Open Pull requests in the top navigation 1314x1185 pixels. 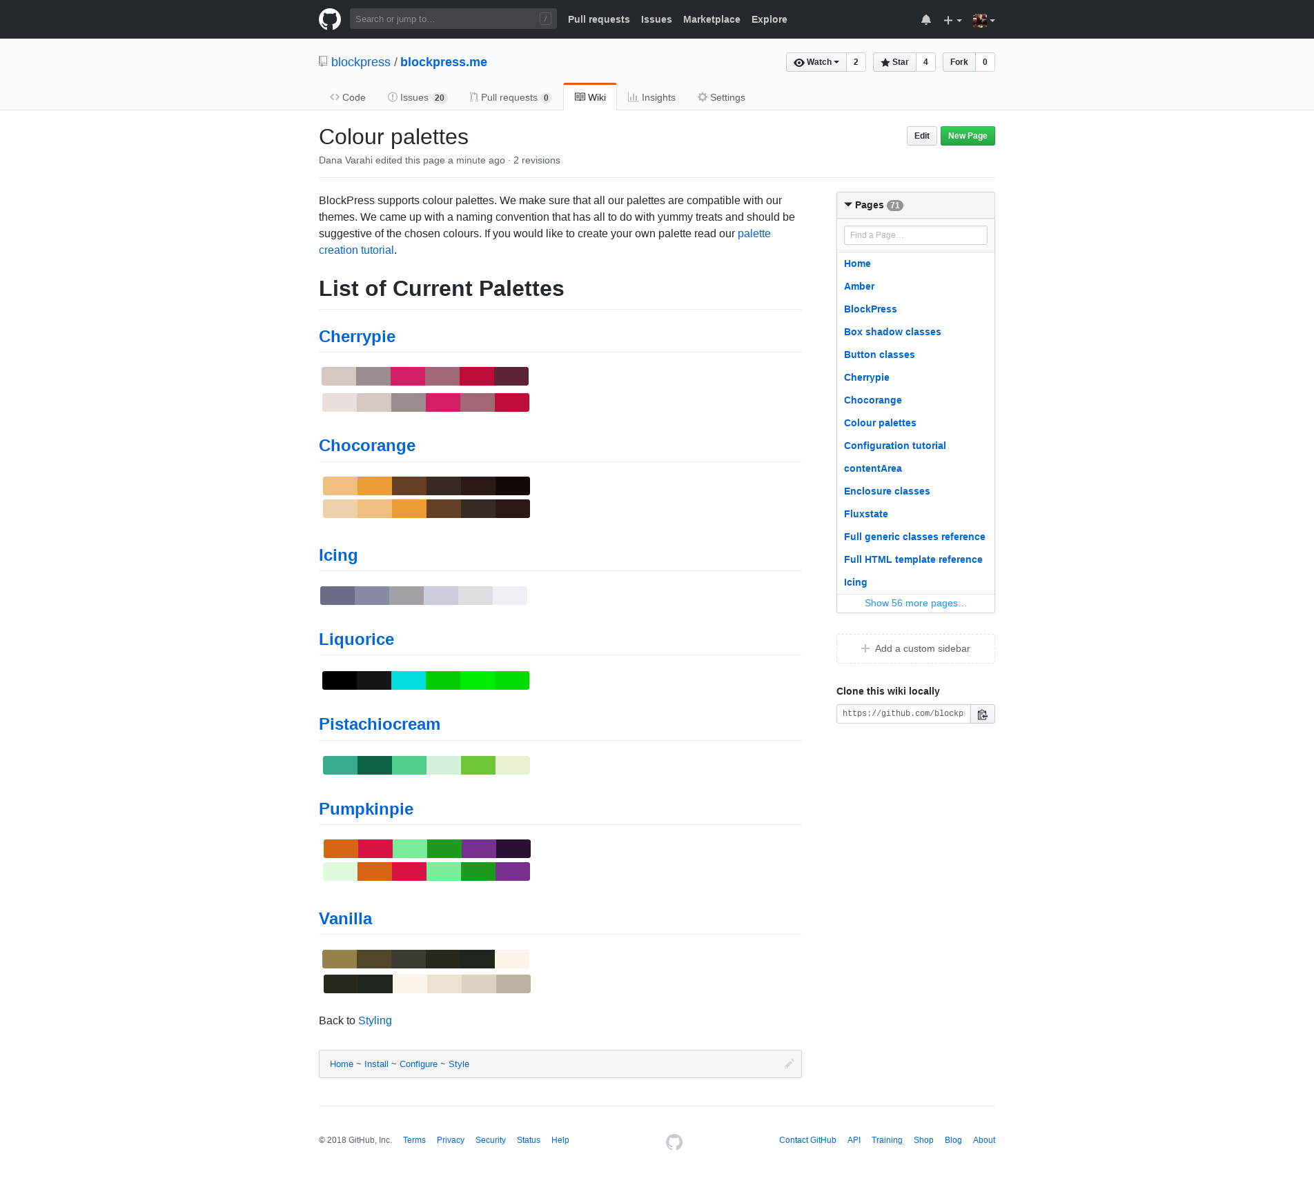(599, 19)
